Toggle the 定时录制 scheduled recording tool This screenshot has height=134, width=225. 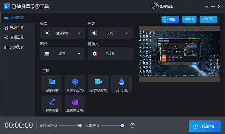(98, 84)
